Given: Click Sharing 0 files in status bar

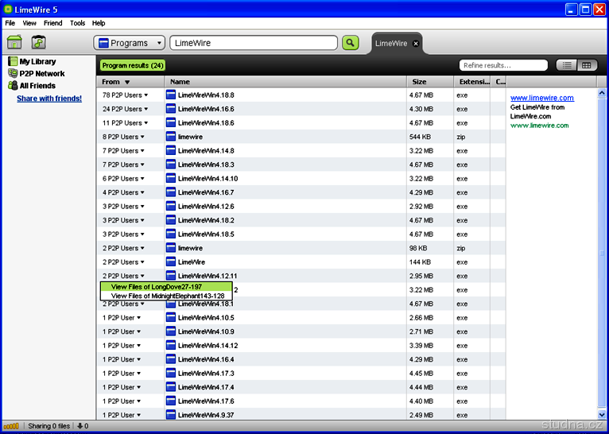Looking at the screenshot, I should [49, 426].
